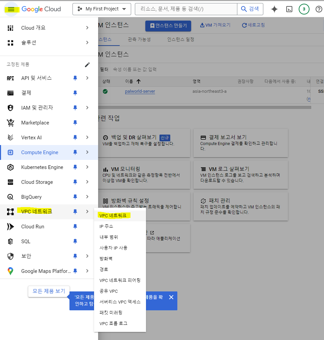Unpin Cloud Storage pin toggle
This screenshot has height=340, width=324.
tap(75, 182)
